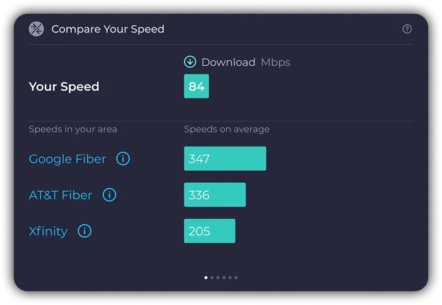This screenshot has width=442, height=305.
Task: Show info for AT&T Fiber
Action: [x=109, y=195]
